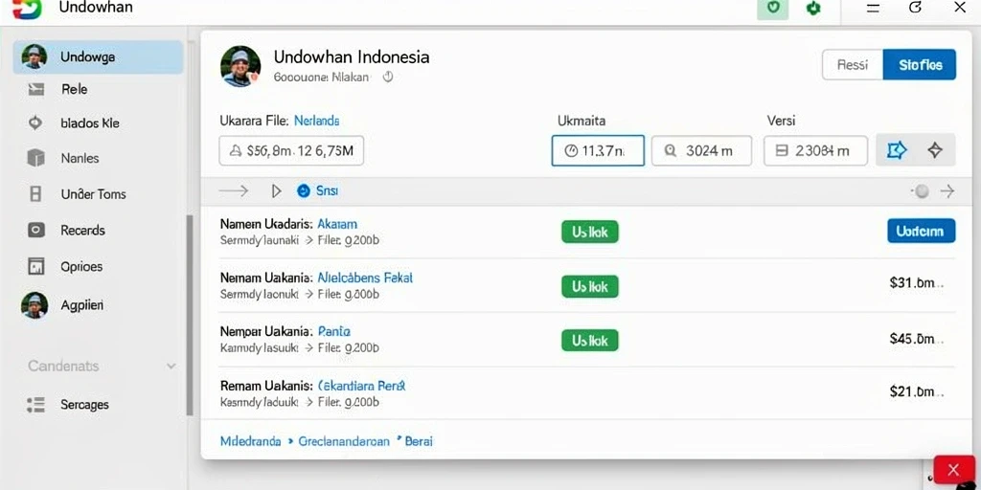Click the avatar icon beside Agpiieri

tap(34, 305)
